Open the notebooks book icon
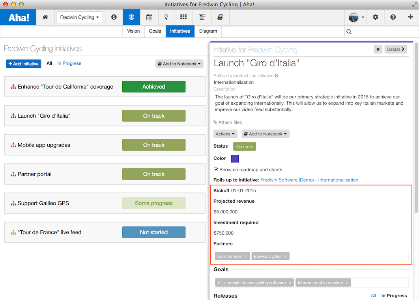This screenshot has height=300, width=419. tap(220, 17)
